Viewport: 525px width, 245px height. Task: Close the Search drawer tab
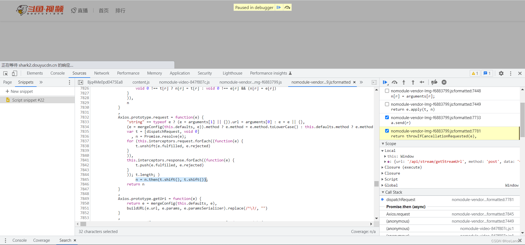tap(75, 240)
